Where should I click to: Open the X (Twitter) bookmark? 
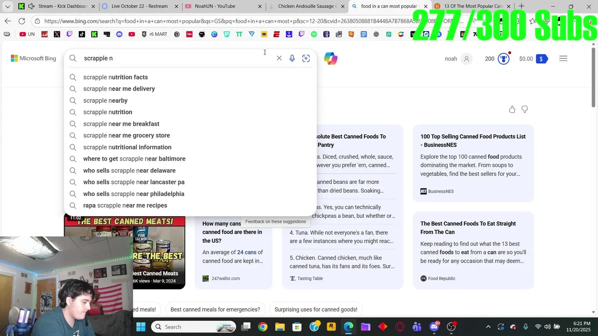point(57,34)
